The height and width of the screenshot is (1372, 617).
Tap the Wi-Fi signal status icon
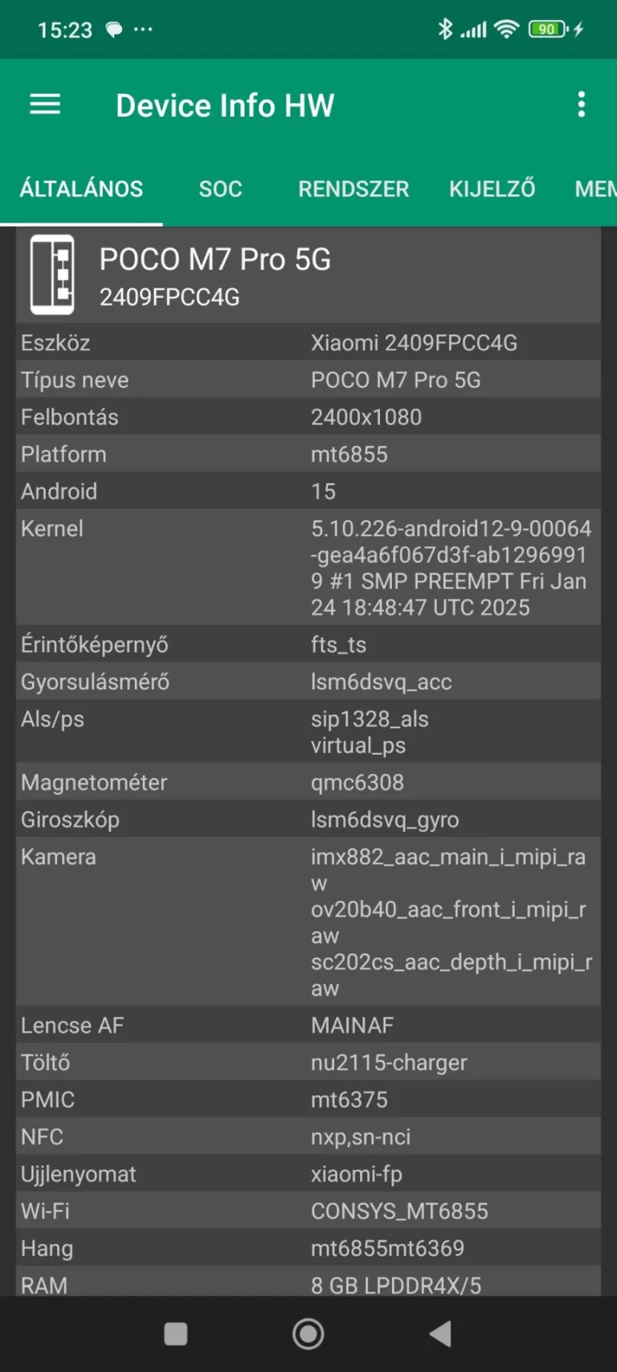pyautogui.click(x=506, y=30)
